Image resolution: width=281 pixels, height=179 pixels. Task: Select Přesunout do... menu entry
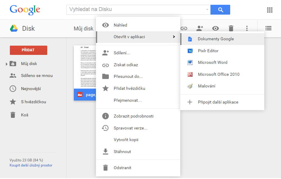(138, 77)
